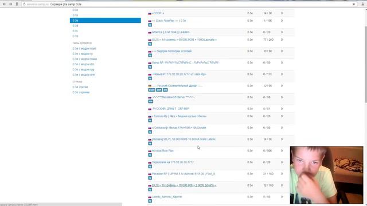
Task: Click rp tag under [SLS] 14 уровень
Action: pyautogui.click(x=150, y=44)
